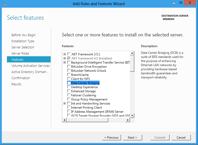Image resolution: width=198 pixels, height=145 pixels.
Task: Enable the BitLocker Drive Encryption checkbox
Action: click(x=69, y=67)
